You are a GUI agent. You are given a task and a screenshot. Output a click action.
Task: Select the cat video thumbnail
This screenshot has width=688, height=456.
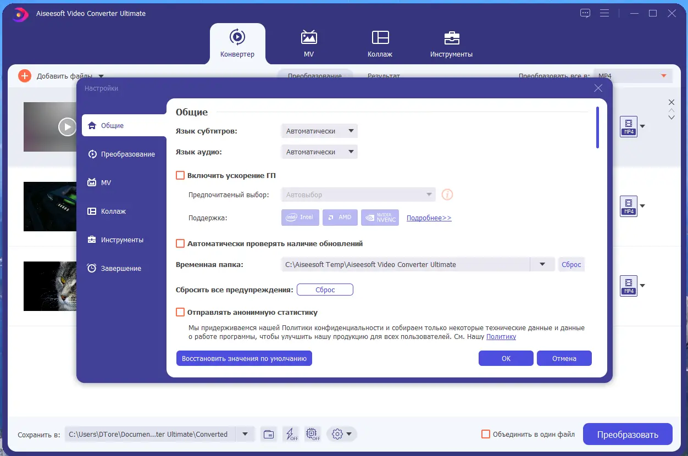point(50,286)
